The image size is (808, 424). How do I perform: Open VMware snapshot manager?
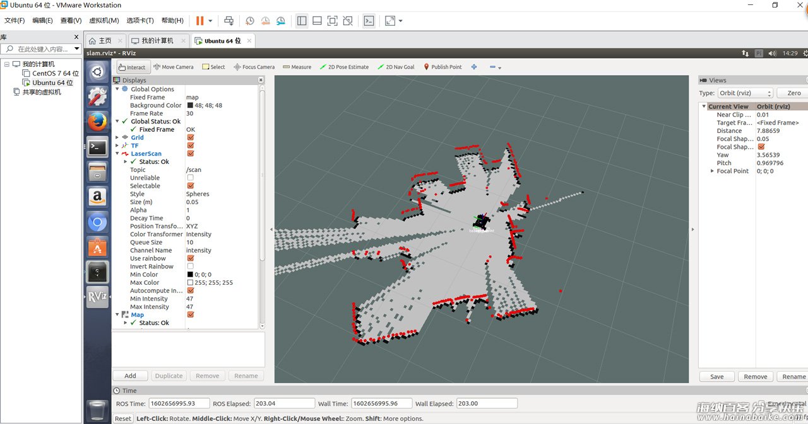point(280,21)
